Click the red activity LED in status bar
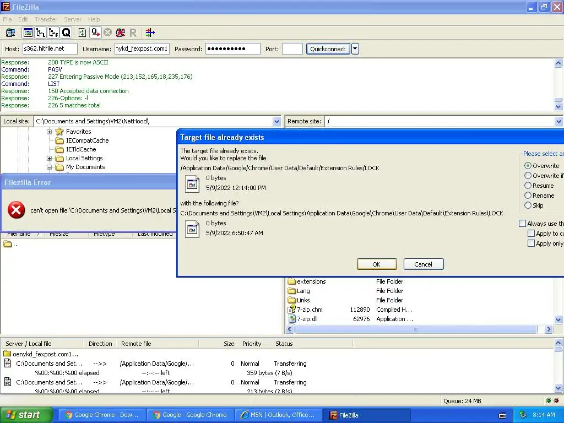The image size is (564, 423). [556, 401]
